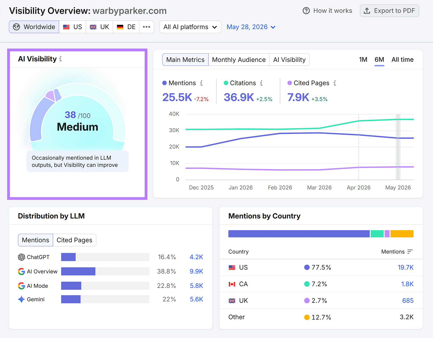Open the All AI platforms dropdown
This screenshot has height=338, width=433.
(190, 27)
